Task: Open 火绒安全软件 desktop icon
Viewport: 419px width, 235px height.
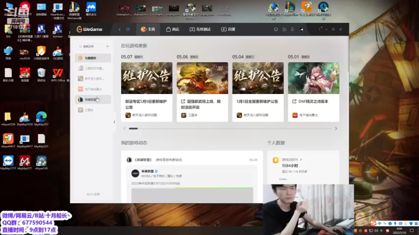Action: [x=41, y=53]
